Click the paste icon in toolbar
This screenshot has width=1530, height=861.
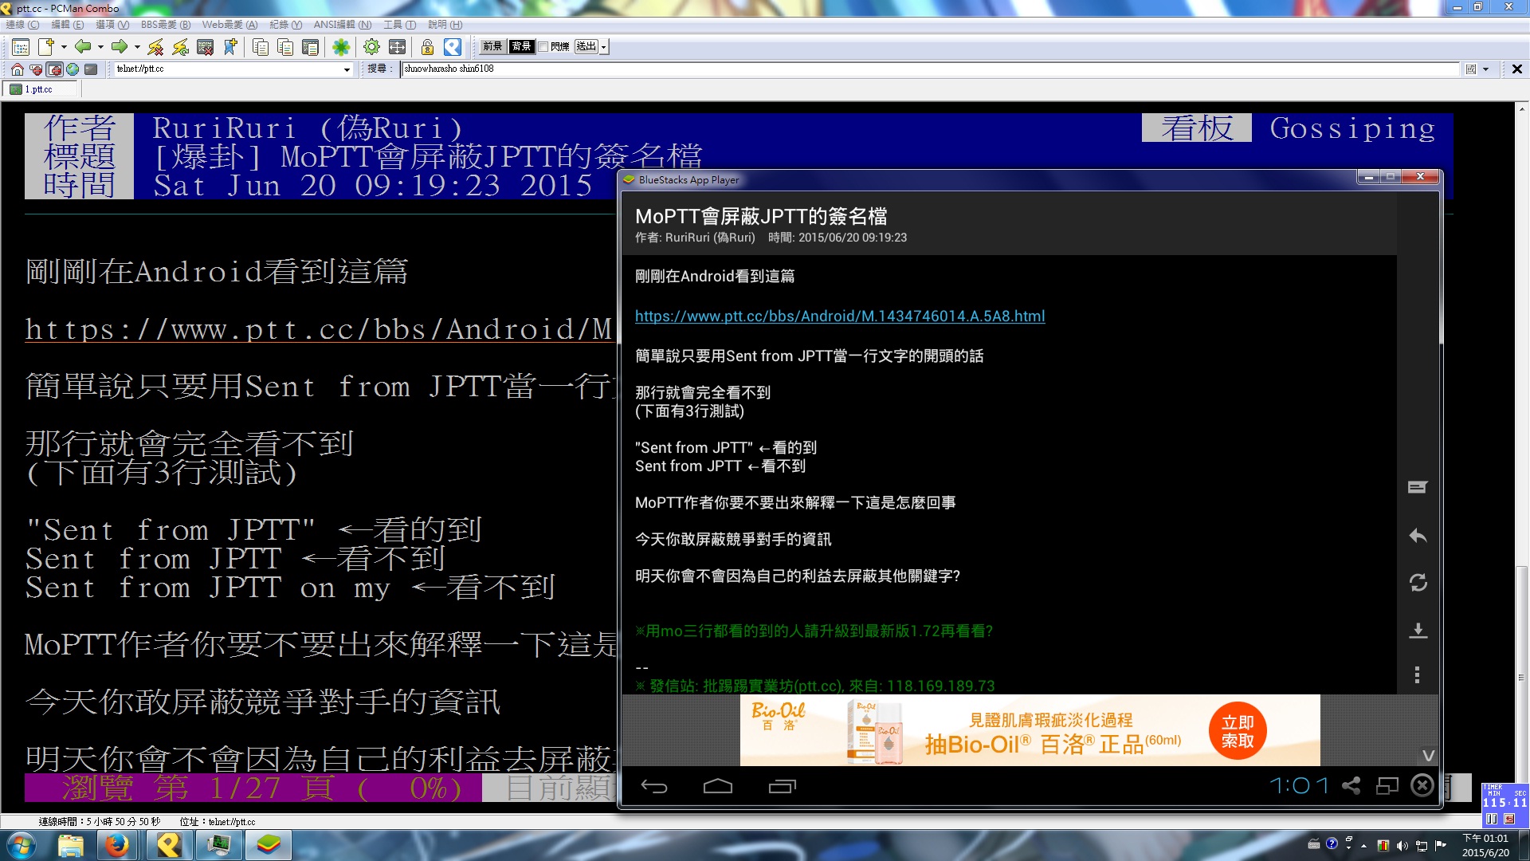tap(310, 47)
